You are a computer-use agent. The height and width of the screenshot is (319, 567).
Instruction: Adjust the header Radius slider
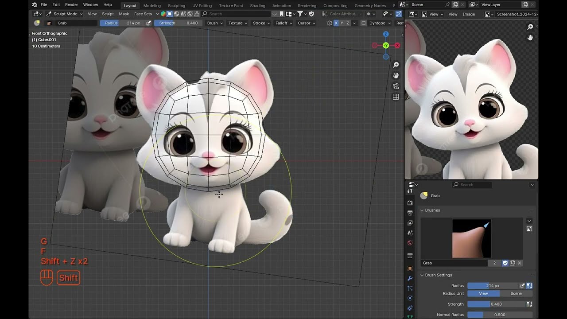123,23
